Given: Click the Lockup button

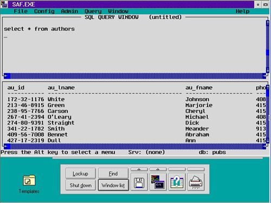Looking at the screenshot, I should pos(81,173).
